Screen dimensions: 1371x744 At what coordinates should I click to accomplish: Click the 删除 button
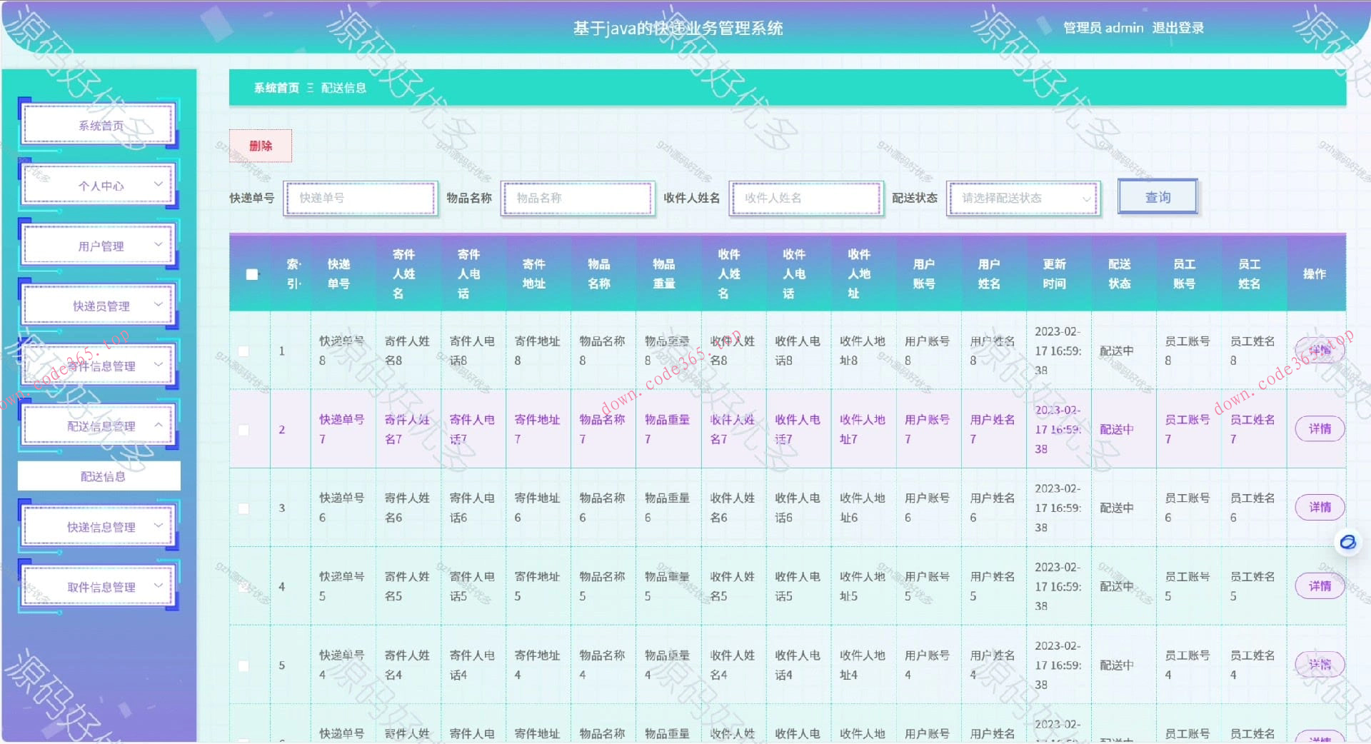261,146
